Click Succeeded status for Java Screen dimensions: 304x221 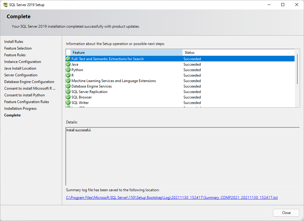192,64
